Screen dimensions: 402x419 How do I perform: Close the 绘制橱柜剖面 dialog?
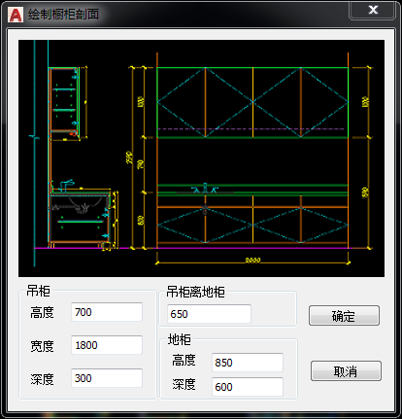(x=373, y=11)
